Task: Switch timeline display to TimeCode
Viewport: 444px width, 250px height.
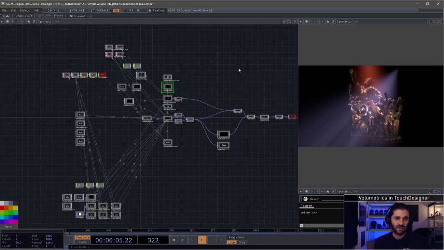Action: pos(82,237)
